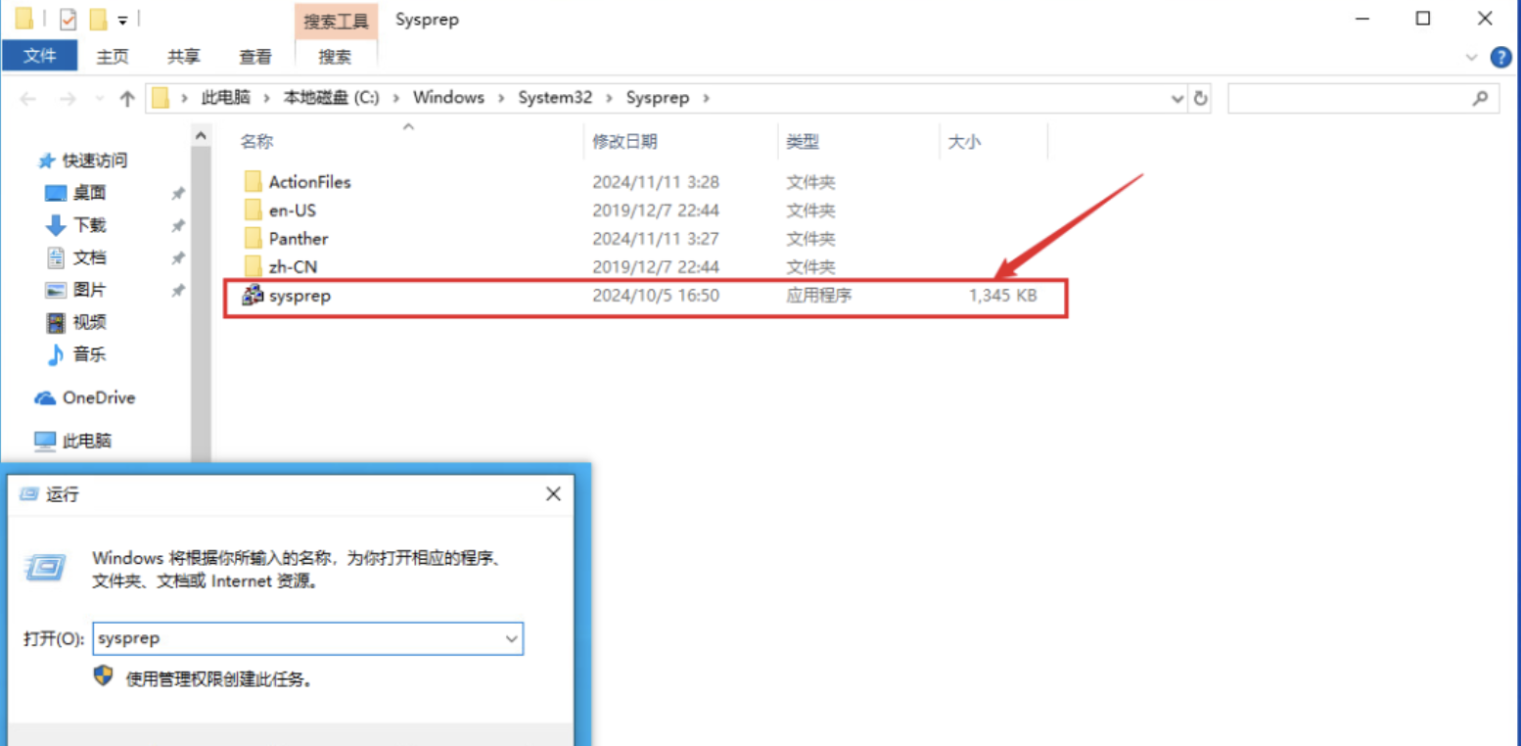
Task: Expand breadcrumb chevron after 此电脑
Action: [267, 98]
